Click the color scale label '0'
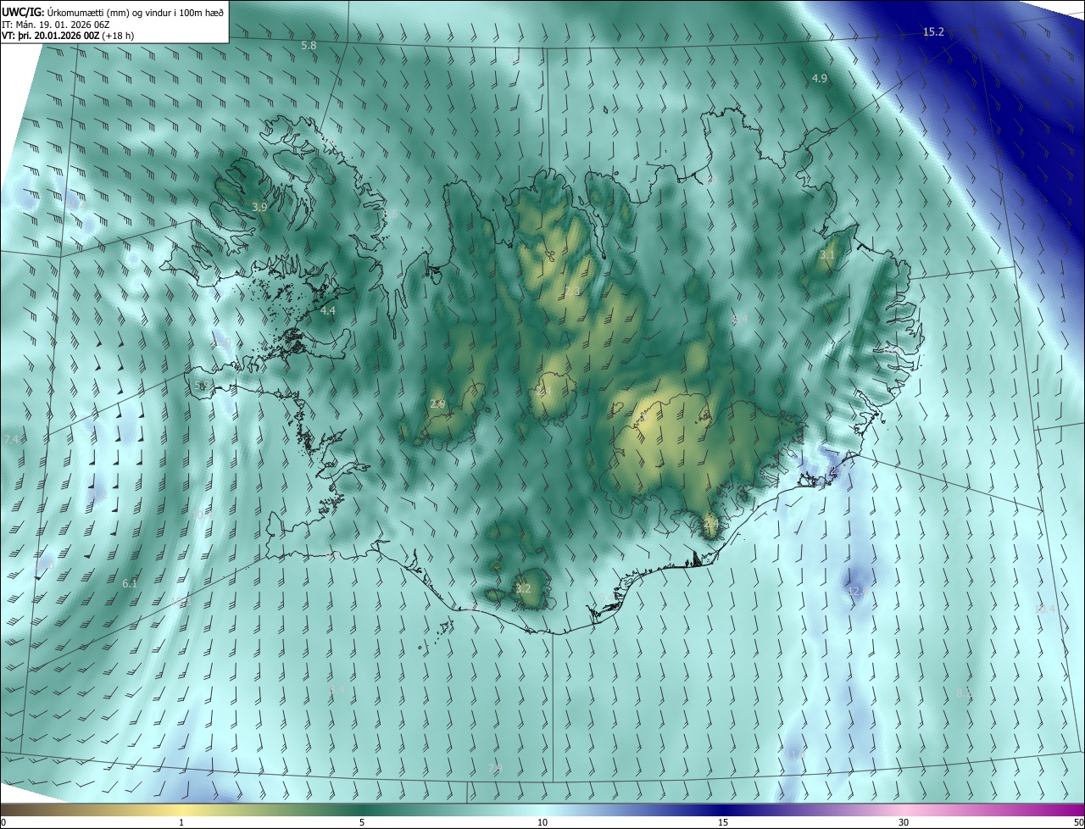 pyautogui.click(x=3, y=822)
